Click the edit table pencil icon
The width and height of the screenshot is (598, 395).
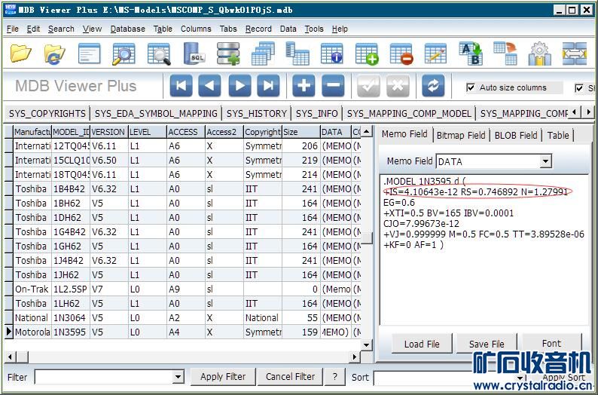click(435, 54)
